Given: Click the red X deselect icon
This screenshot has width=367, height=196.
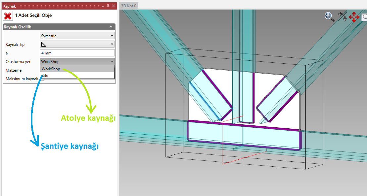Looking at the screenshot, I should pos(8,16).
